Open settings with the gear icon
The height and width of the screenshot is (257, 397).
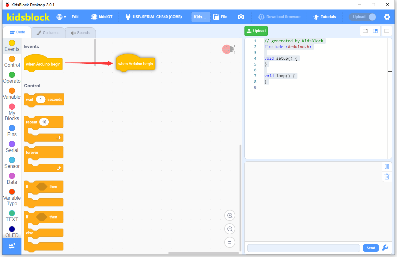387,17
